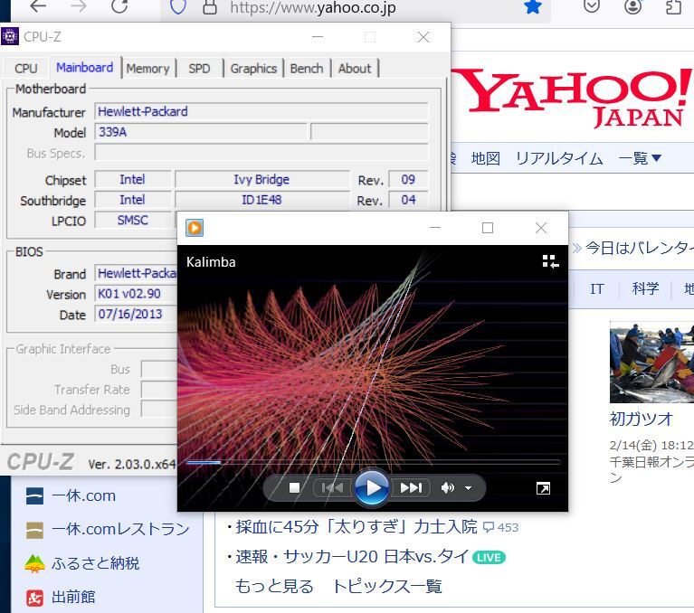Open トピックス一覧 link

(387, 586)
